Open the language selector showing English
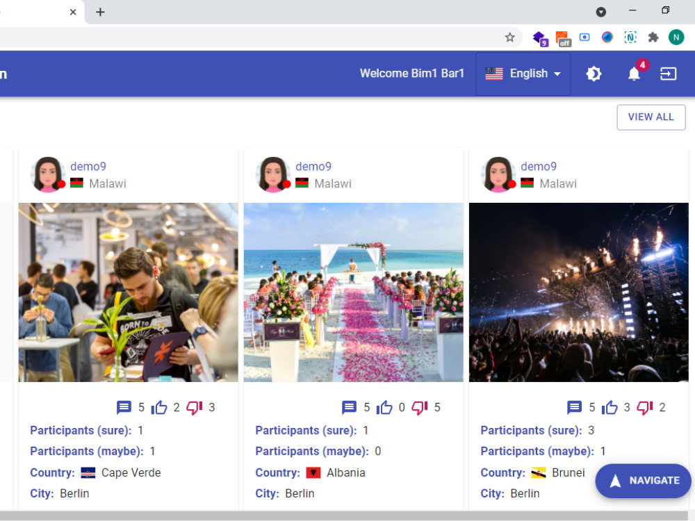This screenshot has width=695, height=521. click(523, 74)
